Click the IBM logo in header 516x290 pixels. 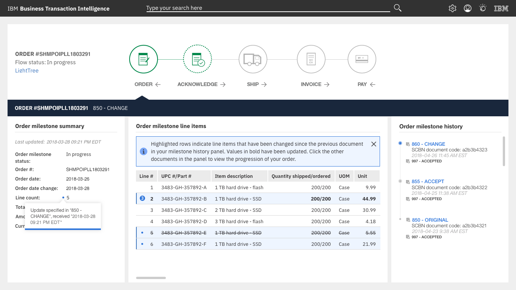501,8
